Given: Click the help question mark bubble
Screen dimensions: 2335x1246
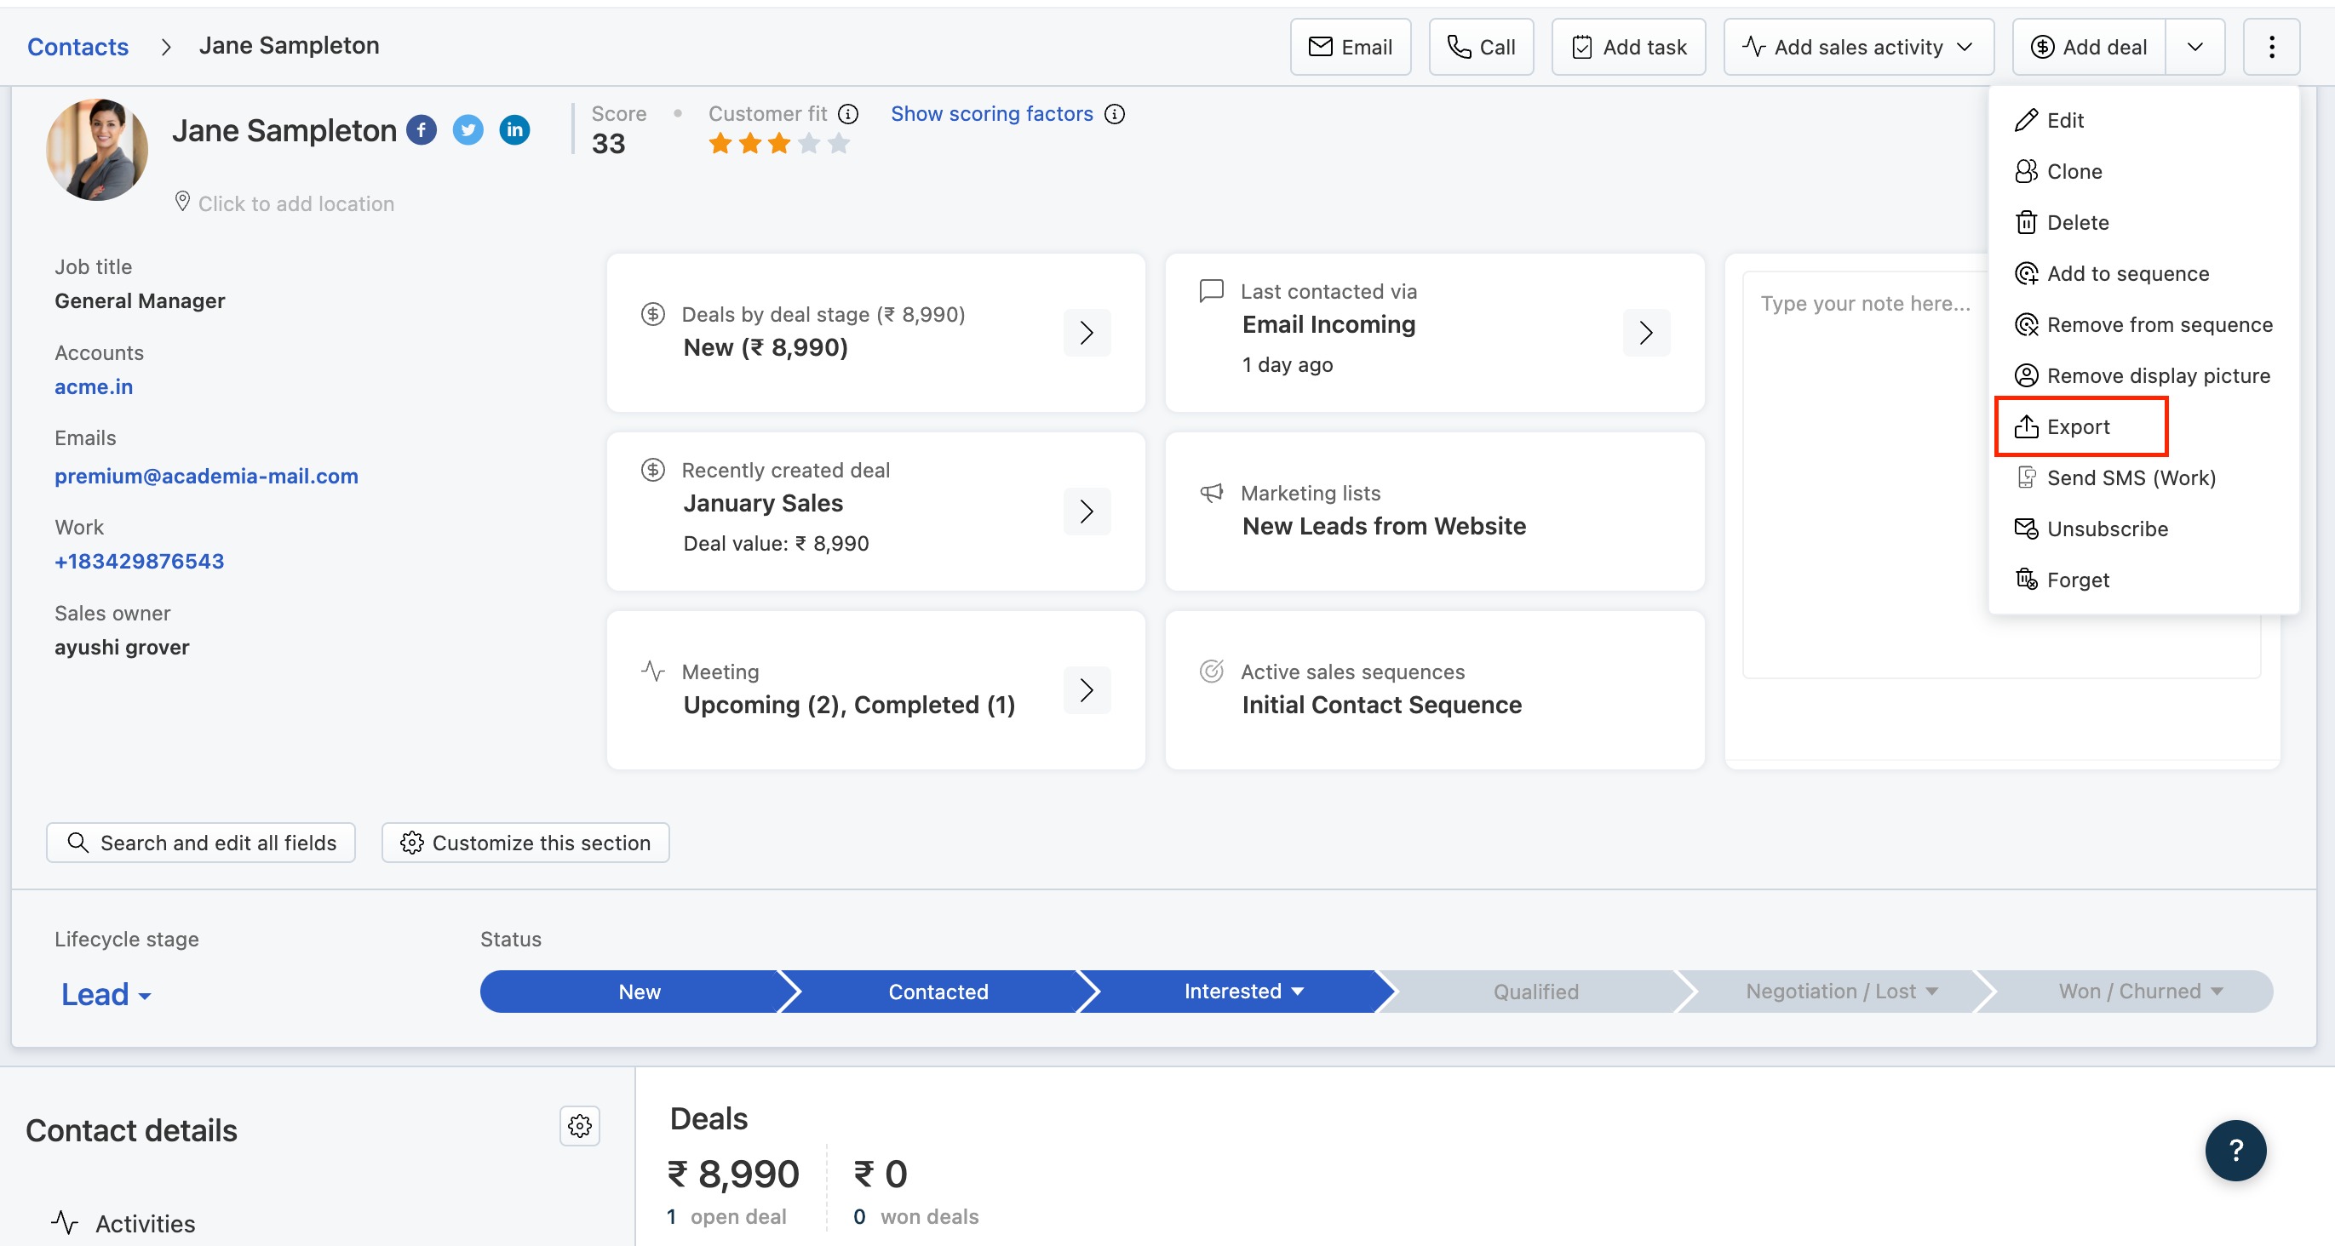Looking at the screenshot, I should point(2235,1150).
